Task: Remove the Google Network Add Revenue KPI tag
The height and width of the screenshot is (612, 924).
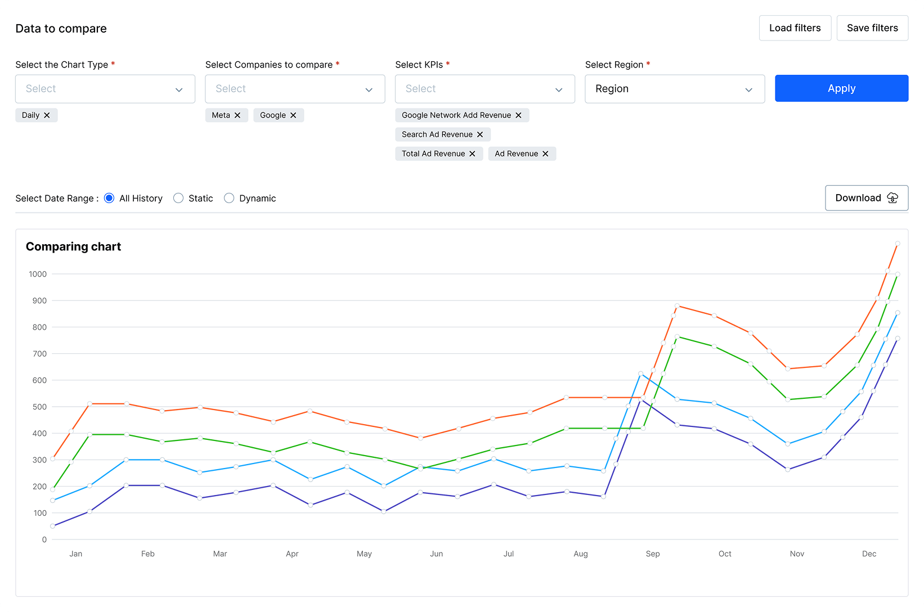Action: pos(518,115)
